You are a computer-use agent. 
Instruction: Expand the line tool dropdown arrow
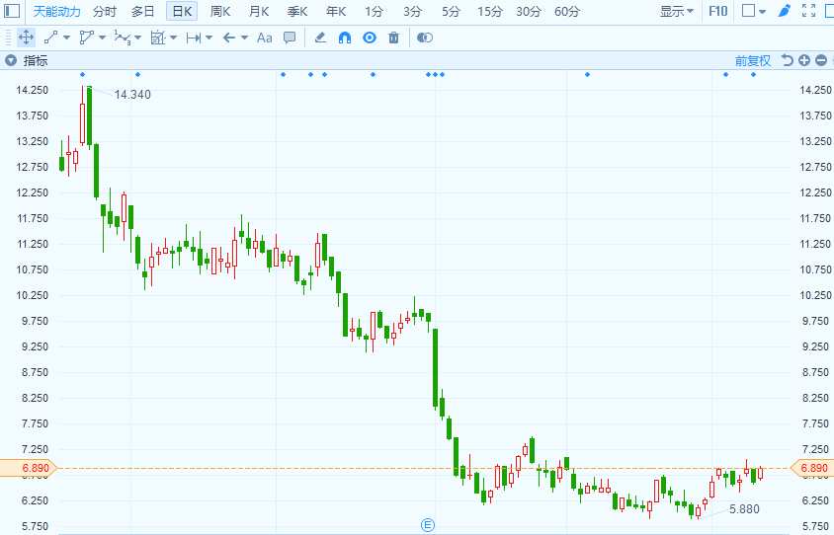[x=66, y=38]
